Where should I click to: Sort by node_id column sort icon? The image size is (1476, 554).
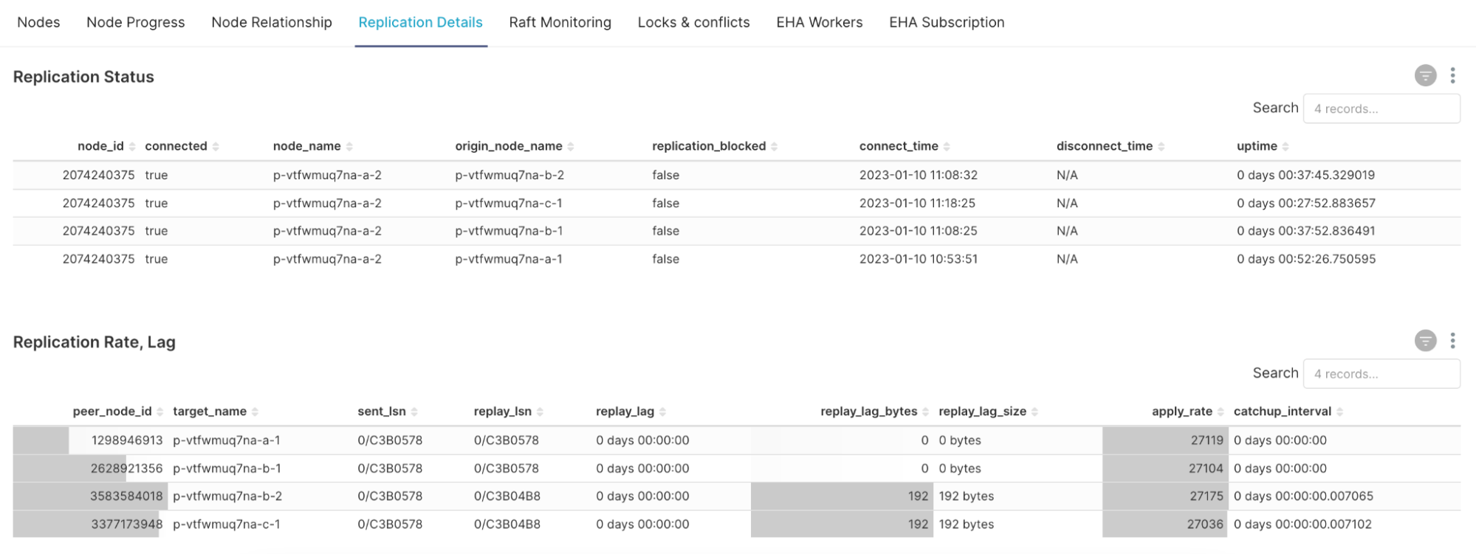coord(132,147)
